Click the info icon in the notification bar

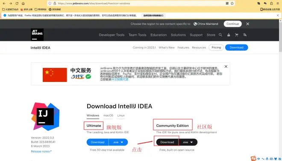coord(5,15)
